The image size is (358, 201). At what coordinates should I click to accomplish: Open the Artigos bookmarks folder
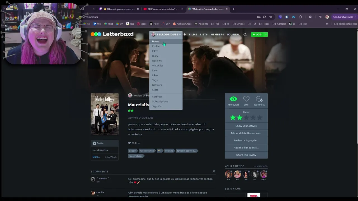[x=239, y=24]
